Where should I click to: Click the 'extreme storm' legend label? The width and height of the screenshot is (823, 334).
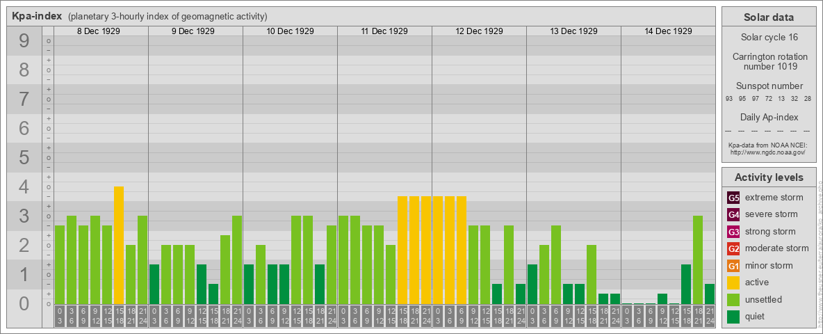pos(774,198)
